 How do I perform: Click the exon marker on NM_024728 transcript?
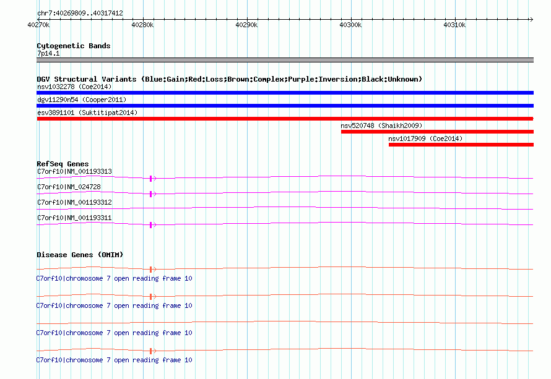pyautogui.click(x=151, y=194)
